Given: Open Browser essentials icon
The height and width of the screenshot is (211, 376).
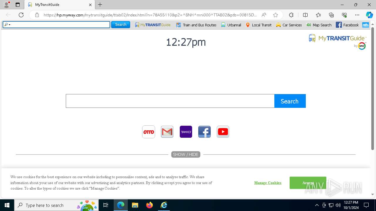Looking at the screenshot, I should [x=344, y=15].
